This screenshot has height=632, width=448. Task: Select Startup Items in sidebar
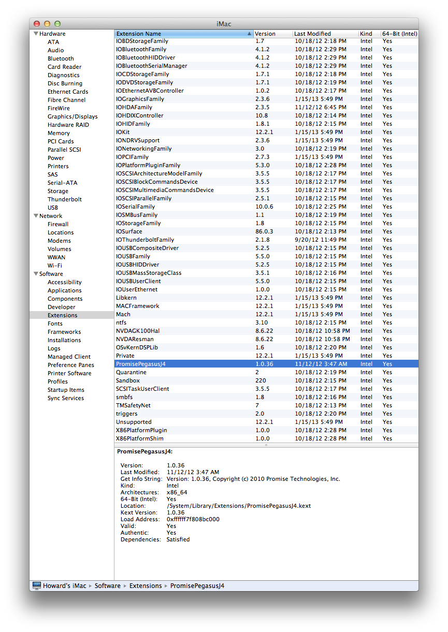tap(66, 390)
